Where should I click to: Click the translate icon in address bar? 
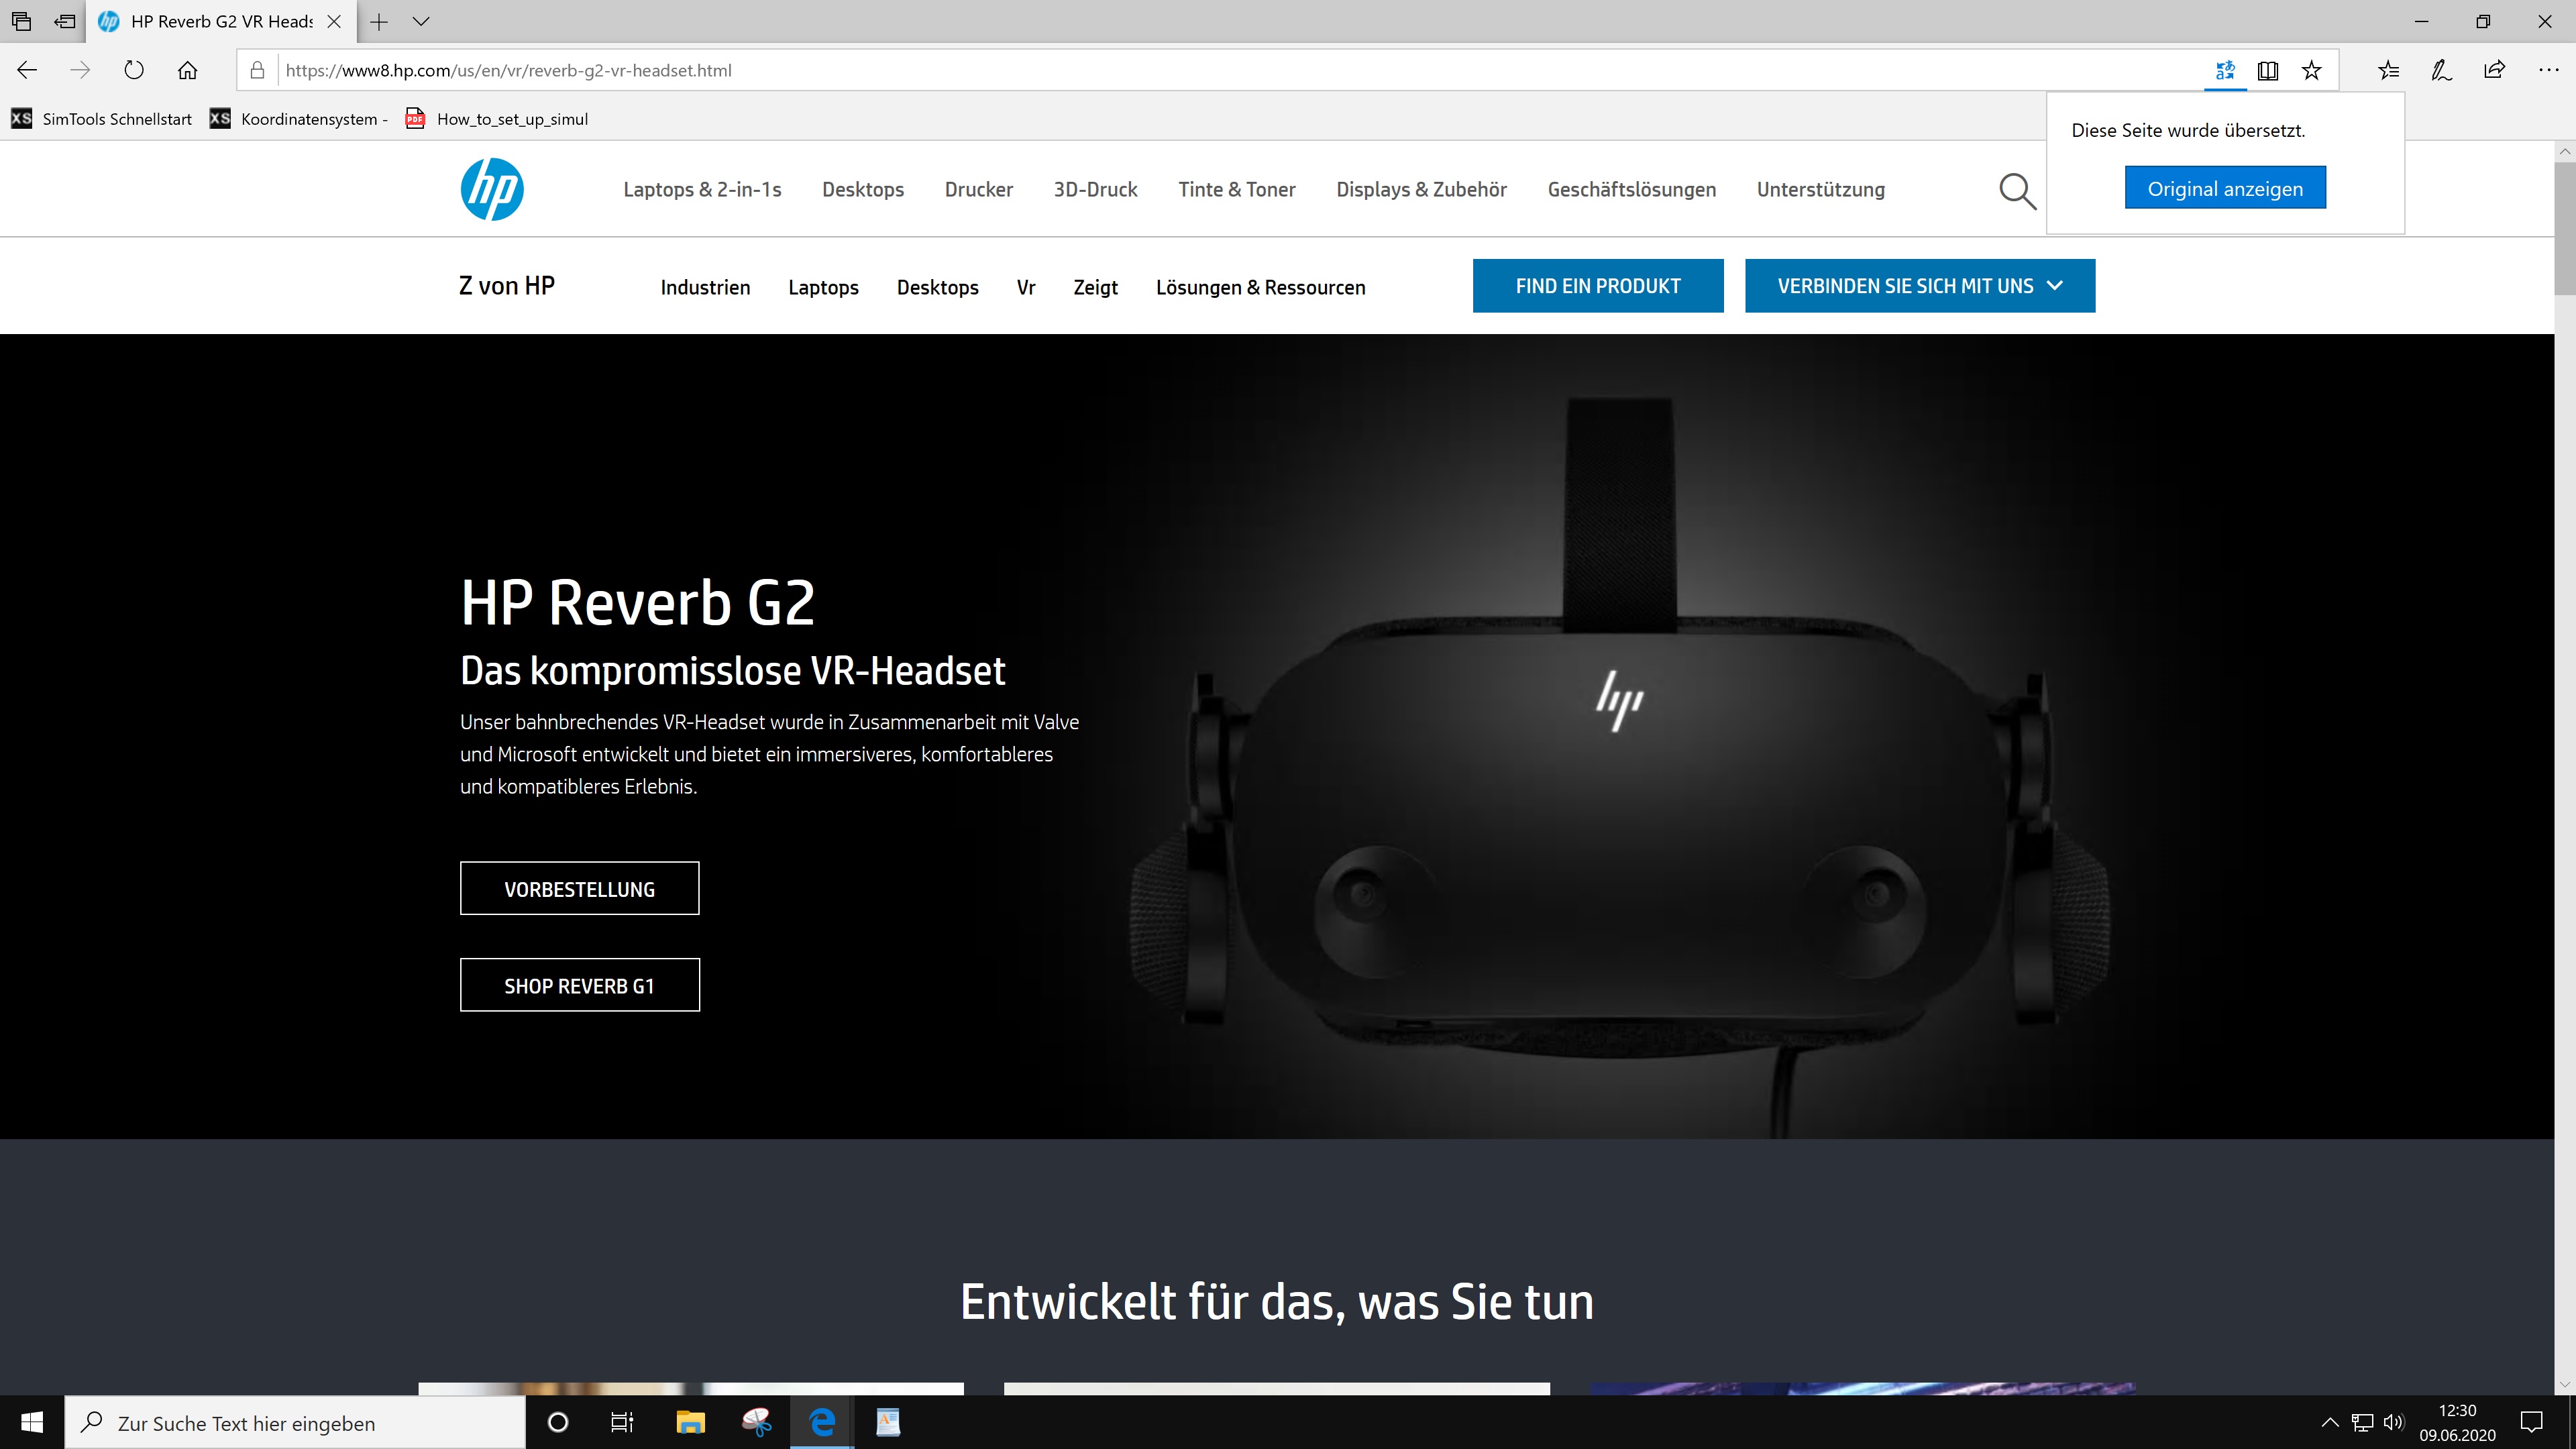pyautogui.click(x=2225, y=70)
